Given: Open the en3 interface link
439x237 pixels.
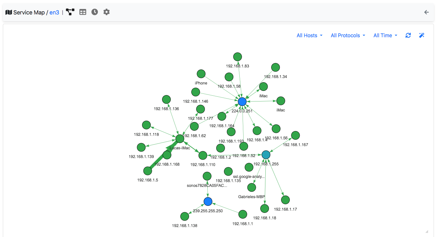Looking at the screenshot, I should coord(54,12).
